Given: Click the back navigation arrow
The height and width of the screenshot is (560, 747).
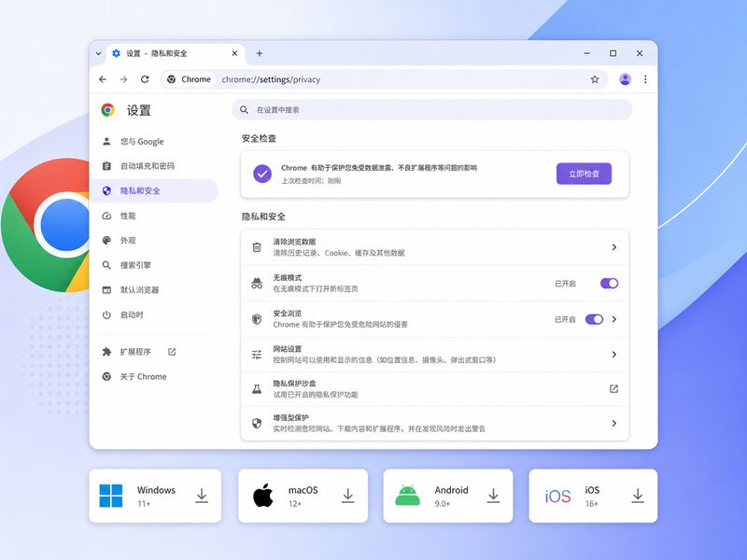Looking at the screenshot, I should pyautogui.click(x=103, y=79).
